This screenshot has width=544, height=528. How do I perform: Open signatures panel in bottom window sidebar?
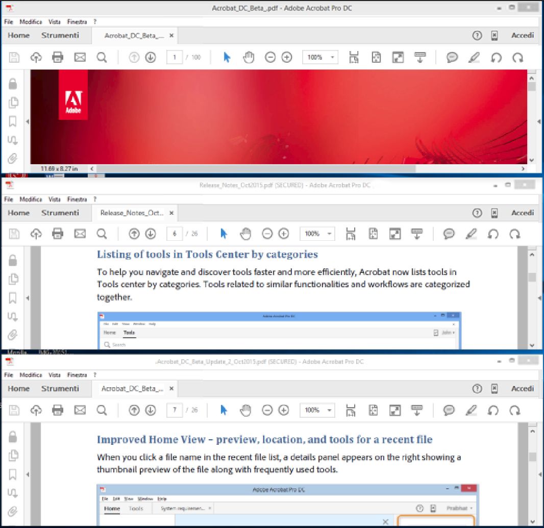point(12,493)
